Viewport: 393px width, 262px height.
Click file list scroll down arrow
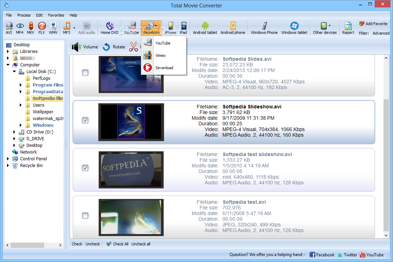pyautogui.click(x=386, y=236)
